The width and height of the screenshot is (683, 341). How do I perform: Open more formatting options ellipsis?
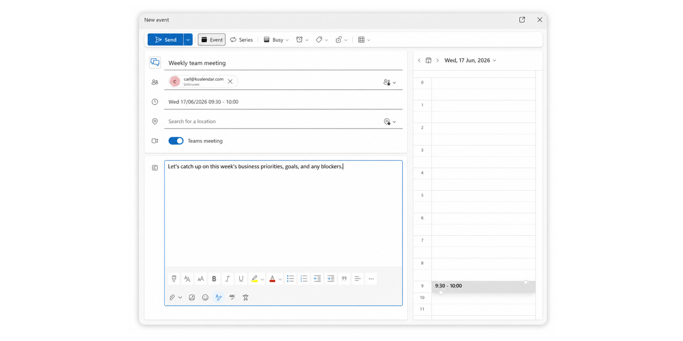(x=371, y=279)
